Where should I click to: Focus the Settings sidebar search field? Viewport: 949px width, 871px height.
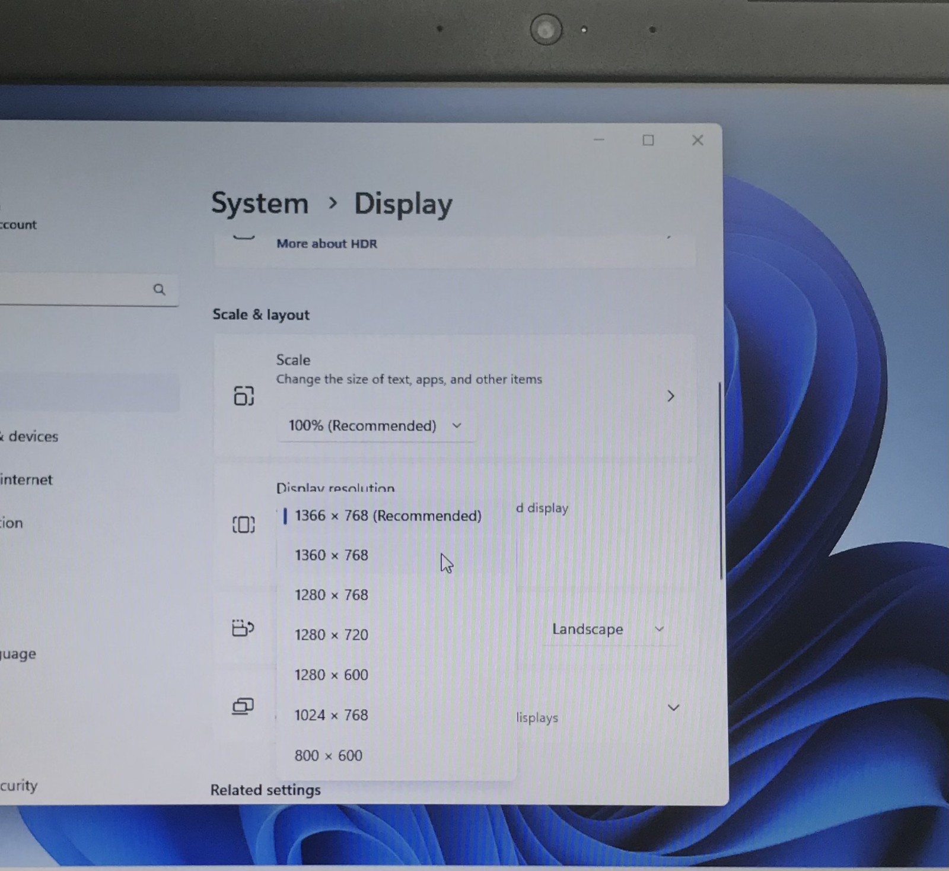point(89,290)
